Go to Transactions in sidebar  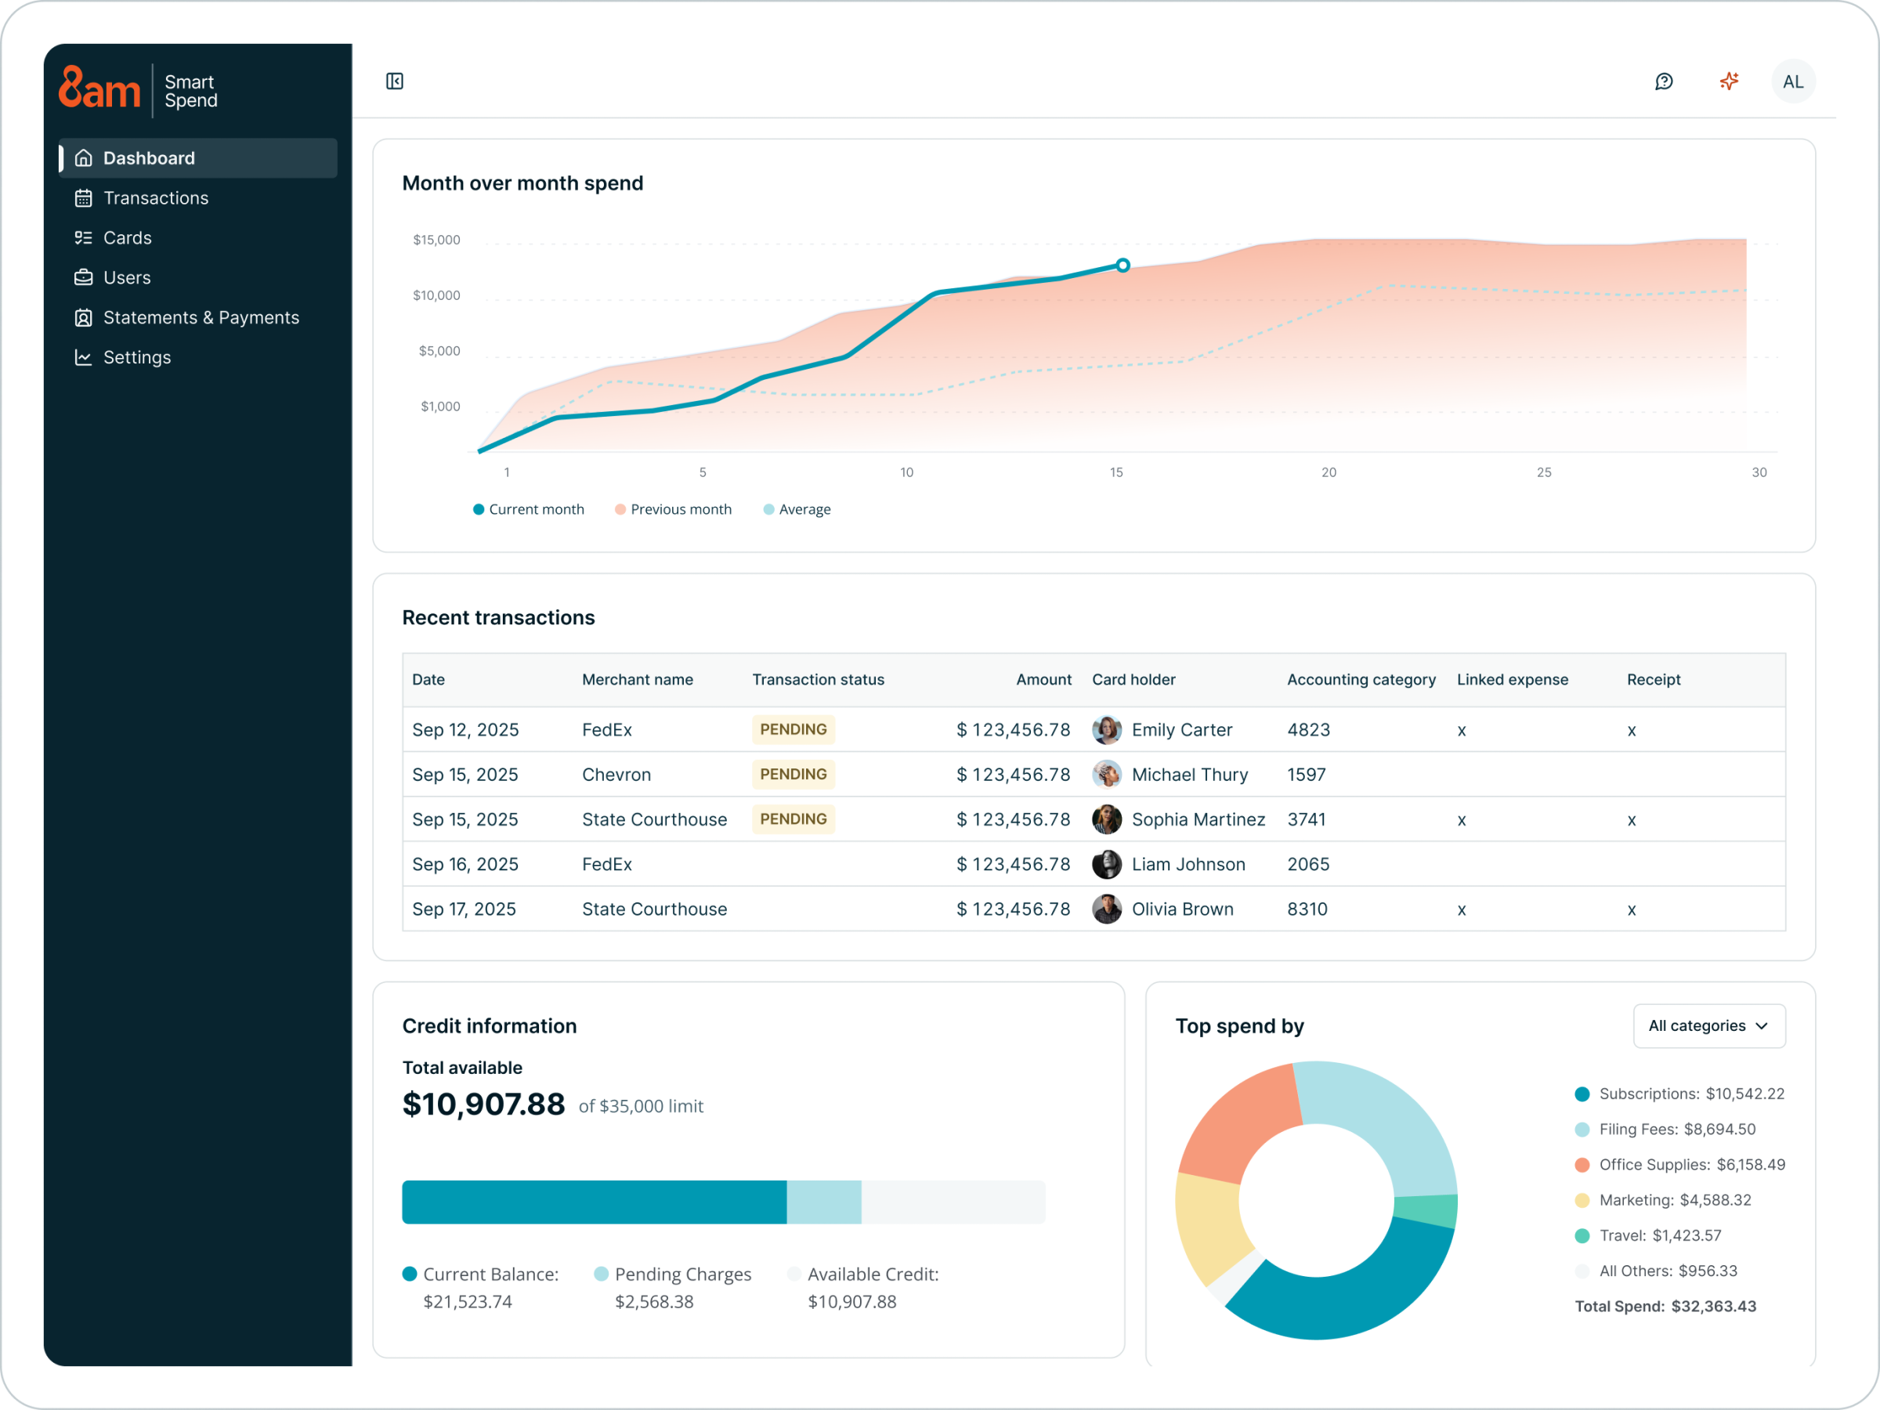(156, 198)
